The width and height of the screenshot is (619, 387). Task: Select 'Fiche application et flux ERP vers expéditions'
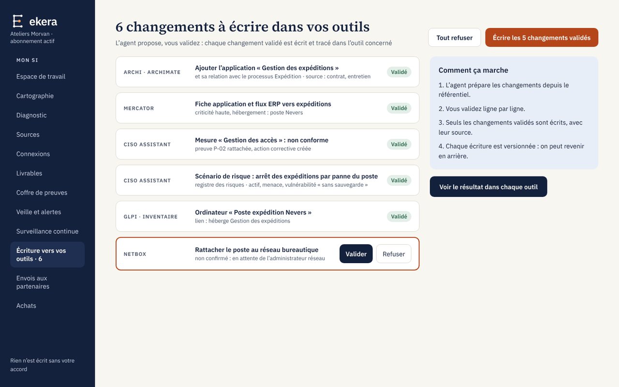pos(263,104)
